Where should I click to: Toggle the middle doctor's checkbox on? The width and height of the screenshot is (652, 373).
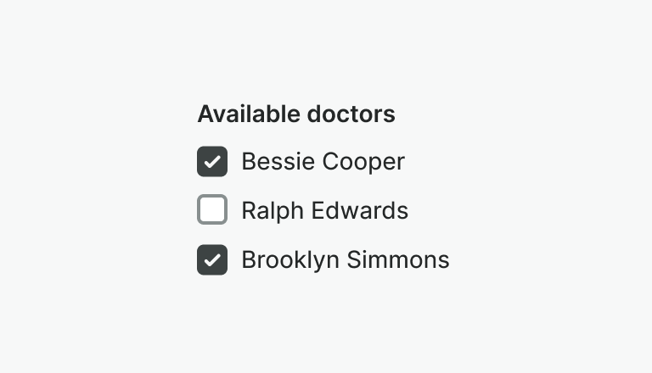pos(212,210)
